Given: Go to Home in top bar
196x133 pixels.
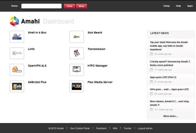Looking at the screenshot, I should coord(15,6).
